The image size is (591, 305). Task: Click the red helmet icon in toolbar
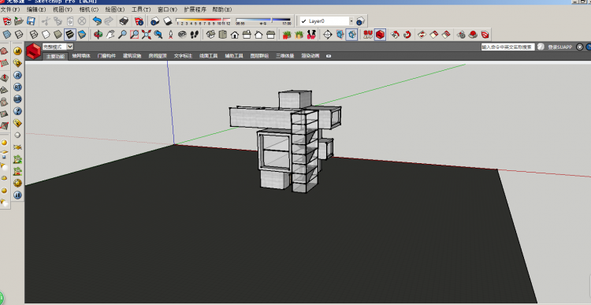pos(473,35)
